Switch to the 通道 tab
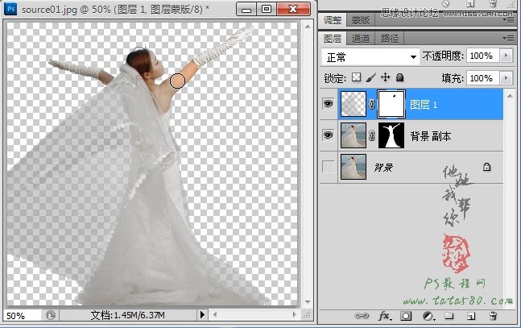 click(361, 39)
